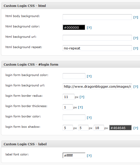Select the #ffffff label font color field
The width and height of the screenshot is (140, 165).
[74, 155]
